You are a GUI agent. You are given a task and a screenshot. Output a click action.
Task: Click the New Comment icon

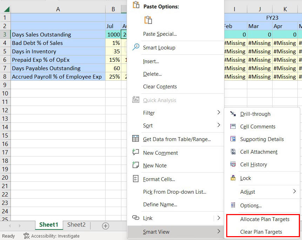[x=135, y=152]
